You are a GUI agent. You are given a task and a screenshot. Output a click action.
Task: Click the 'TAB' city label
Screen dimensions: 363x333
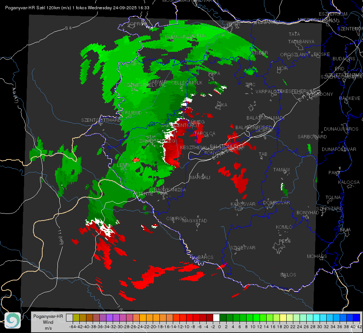(x=263, y=154)
